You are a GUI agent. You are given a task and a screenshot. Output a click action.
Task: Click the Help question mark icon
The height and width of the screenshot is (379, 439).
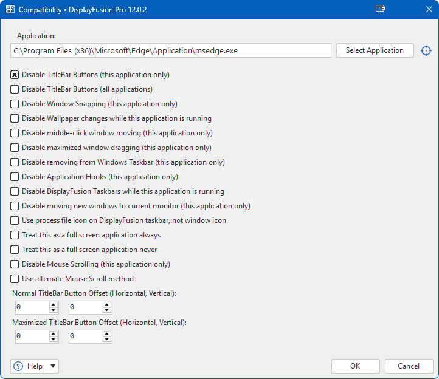coord(18,366)
